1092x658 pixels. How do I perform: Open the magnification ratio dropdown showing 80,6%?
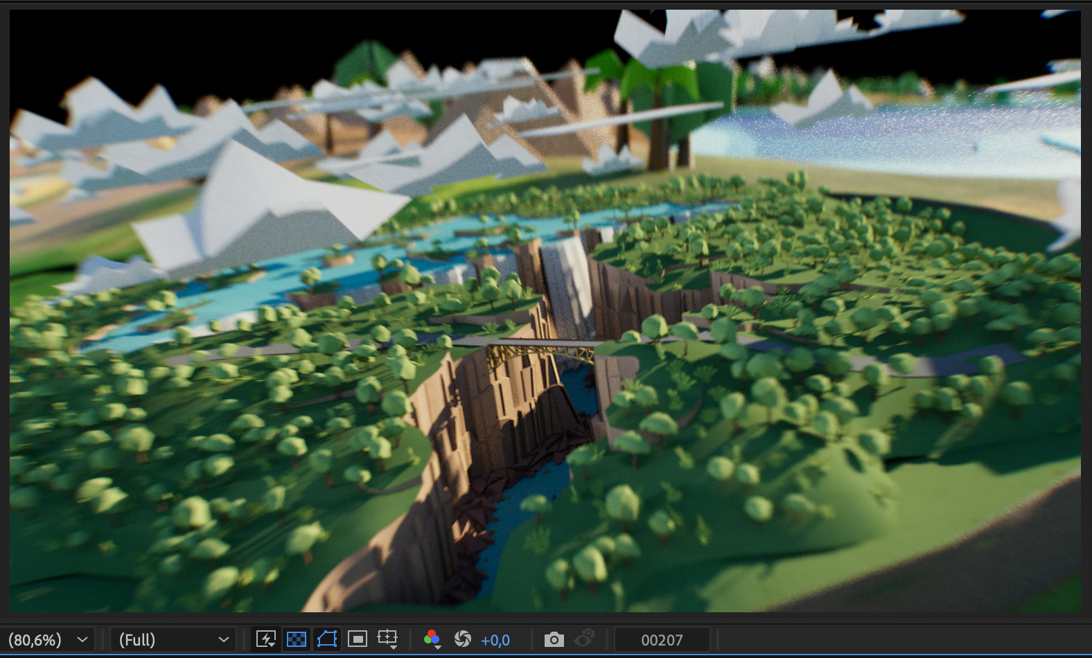[46, 639]
